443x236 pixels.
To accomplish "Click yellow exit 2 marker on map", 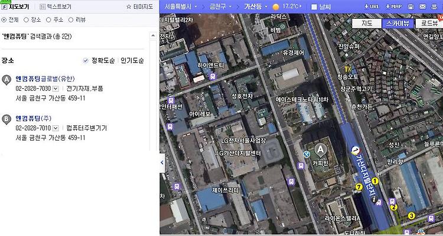I will click(393, 208).
